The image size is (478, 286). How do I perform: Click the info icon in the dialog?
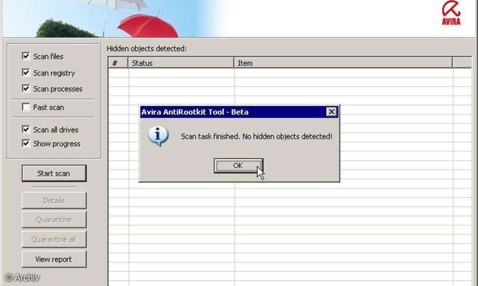click(x=158, y=137)
